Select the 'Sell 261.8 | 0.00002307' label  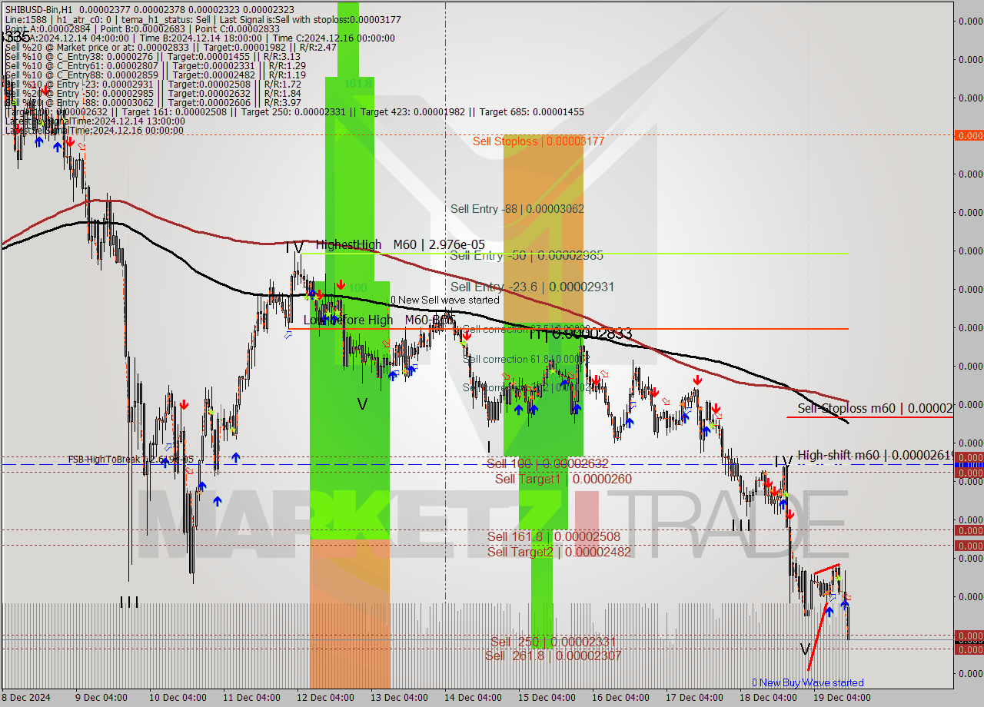pyautogui.click(x=553, y=656)
